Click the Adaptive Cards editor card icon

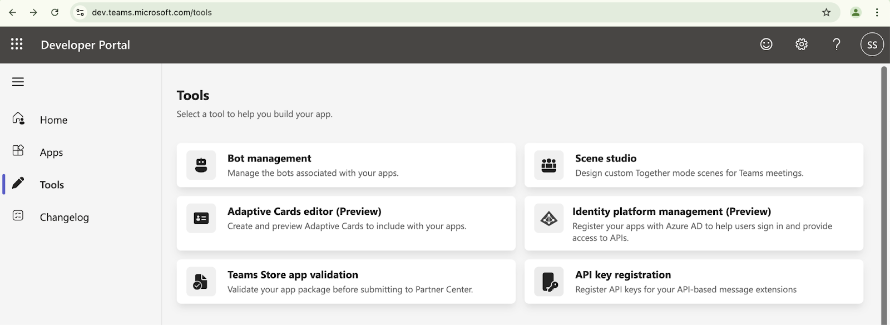point(201,218)
